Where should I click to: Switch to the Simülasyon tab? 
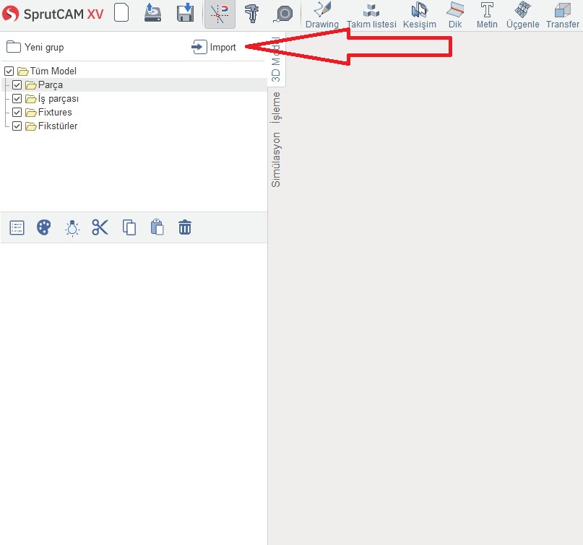[276, 160]
